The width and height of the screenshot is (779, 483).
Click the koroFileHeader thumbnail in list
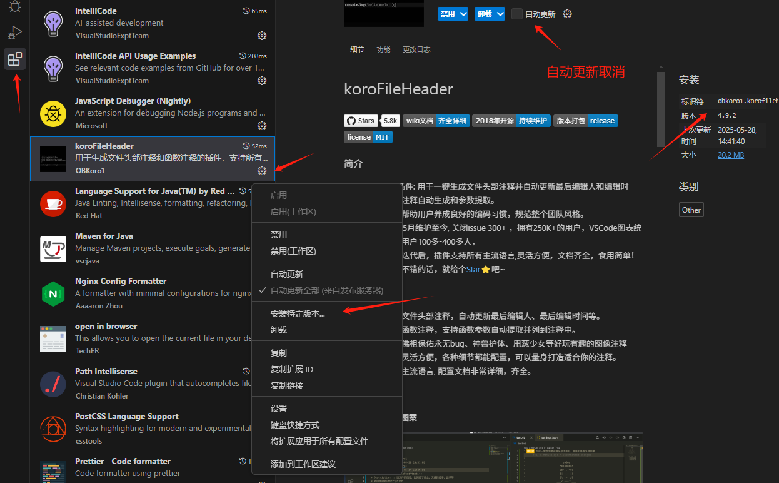pos(53,159)
